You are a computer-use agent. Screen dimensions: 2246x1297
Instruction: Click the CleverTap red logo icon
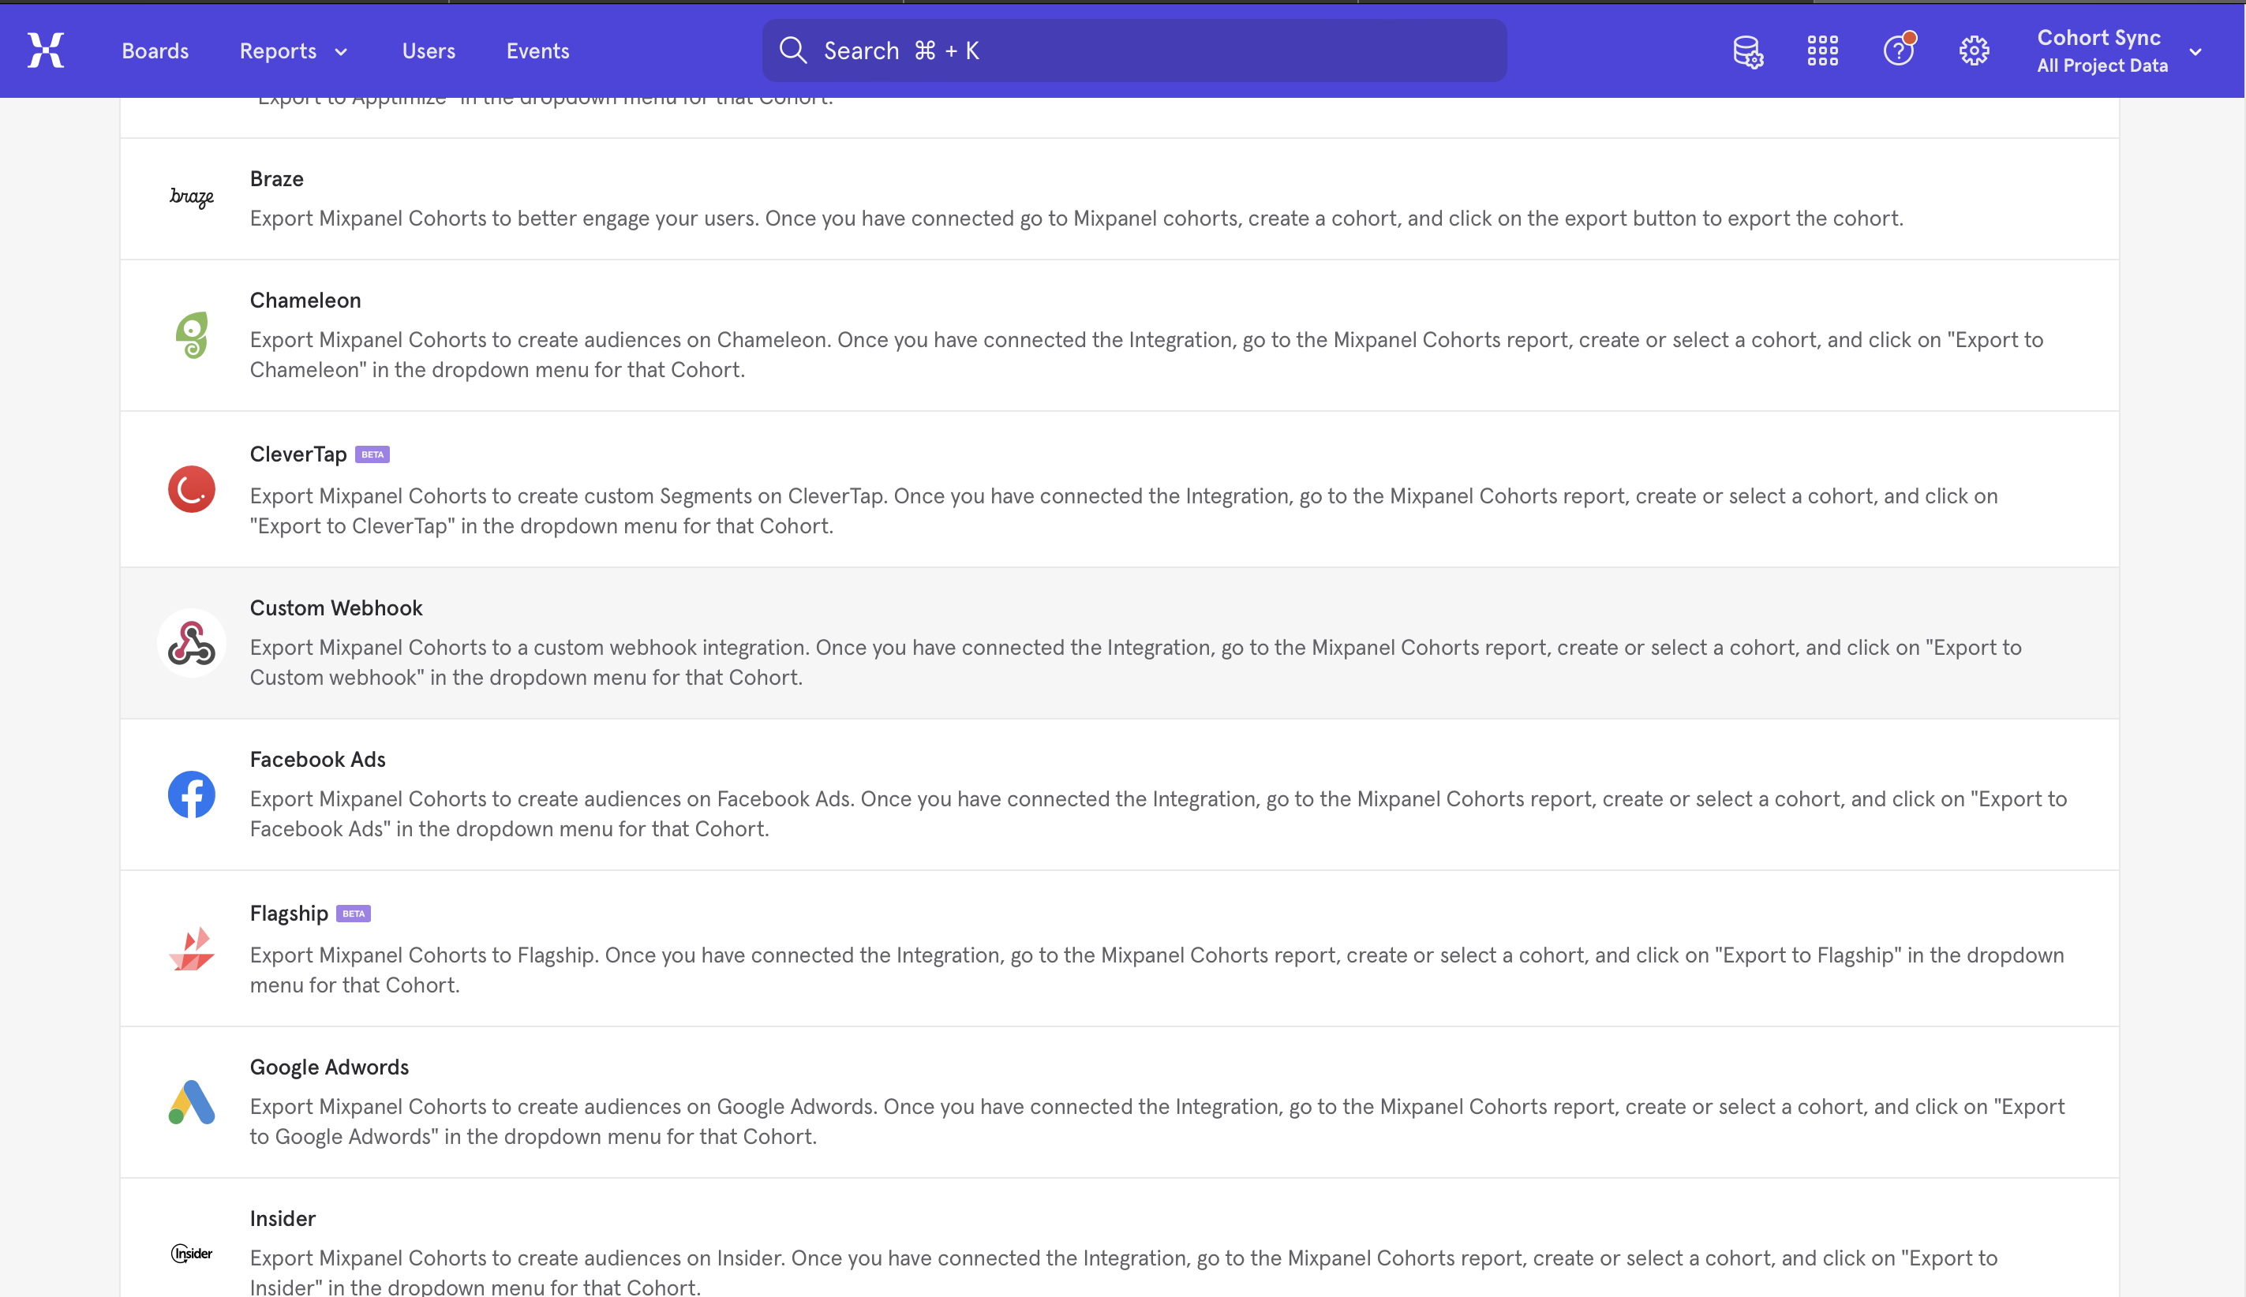(x=192, y=488)
